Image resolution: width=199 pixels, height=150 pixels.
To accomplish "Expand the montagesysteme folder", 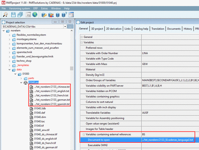I will [x=10, y=39].
